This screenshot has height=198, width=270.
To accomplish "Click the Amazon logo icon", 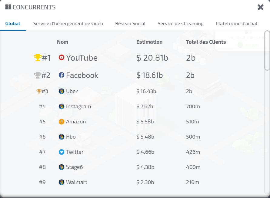I will [62, 122].
